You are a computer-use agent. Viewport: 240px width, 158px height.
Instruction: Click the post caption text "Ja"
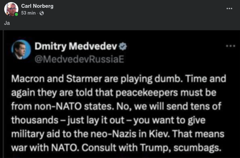(x=7, y=23)
